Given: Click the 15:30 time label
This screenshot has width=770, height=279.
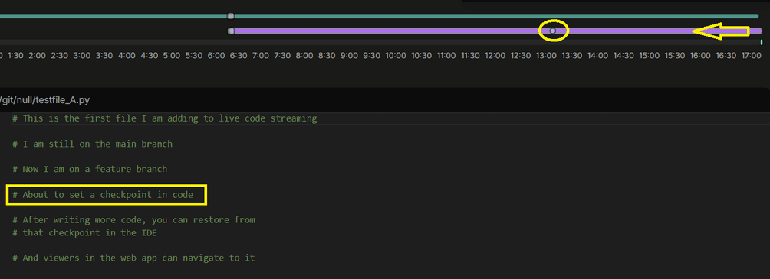Looking at the screenshot, I should tap(674, 55).
